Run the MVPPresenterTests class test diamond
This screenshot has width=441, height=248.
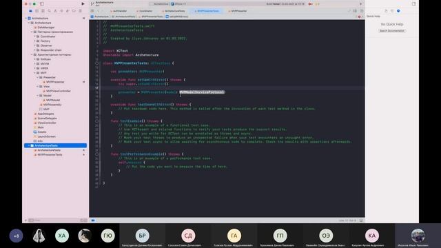(96, 63)
